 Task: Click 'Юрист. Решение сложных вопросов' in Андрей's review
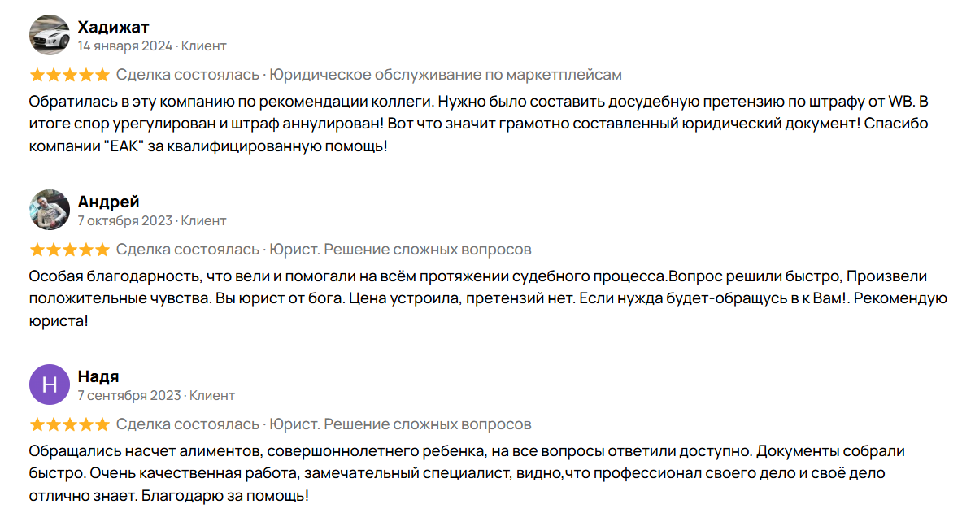coord(400,250)
